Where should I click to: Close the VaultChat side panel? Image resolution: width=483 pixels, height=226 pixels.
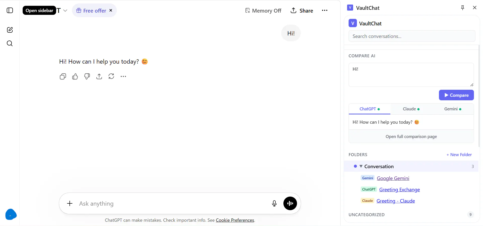pyautogui.click(x=475, y=8)
